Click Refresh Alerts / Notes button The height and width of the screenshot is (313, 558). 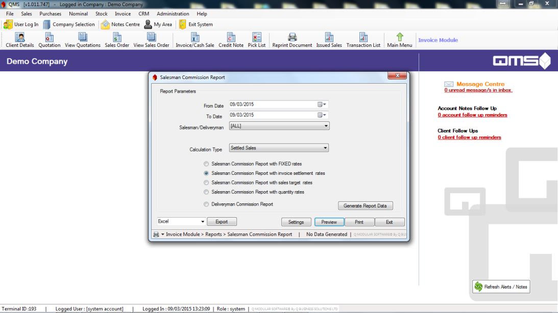pyautogui.click(x=501, y=286)
